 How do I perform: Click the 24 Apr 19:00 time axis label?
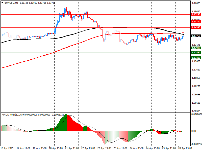tap(153, 148)
